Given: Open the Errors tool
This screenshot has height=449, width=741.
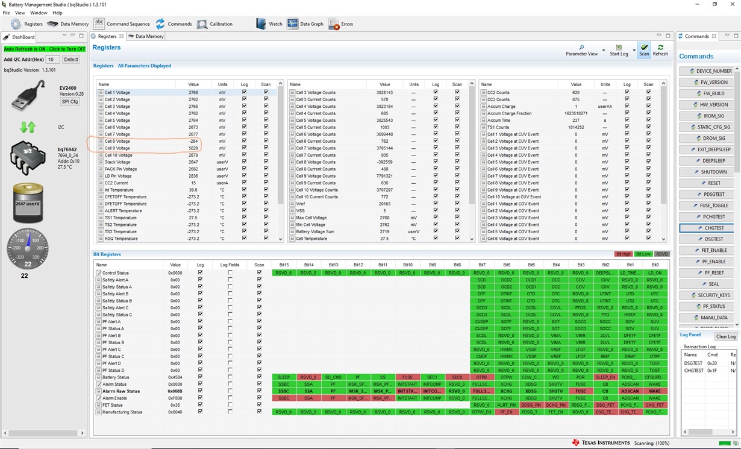Looking at the screenshot, I should tap(340, 24).
